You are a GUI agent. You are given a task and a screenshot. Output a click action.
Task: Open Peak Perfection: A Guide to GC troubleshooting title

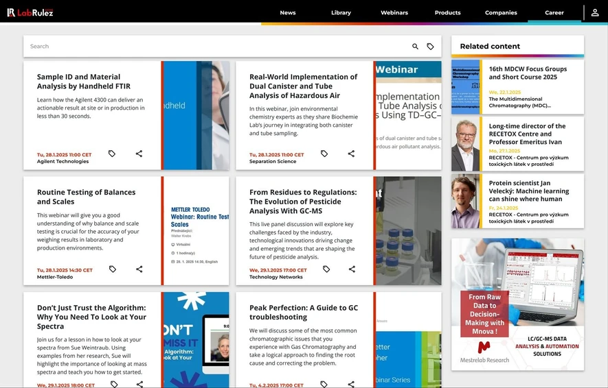tap(304, 312)
